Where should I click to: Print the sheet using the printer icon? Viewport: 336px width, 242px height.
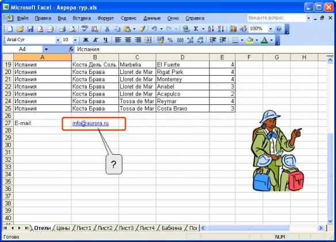[x=62, y=29]
